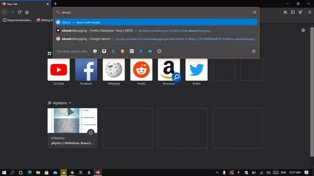Open the Firefox hamburger menu
314x176 pixels.
(310, 12)
